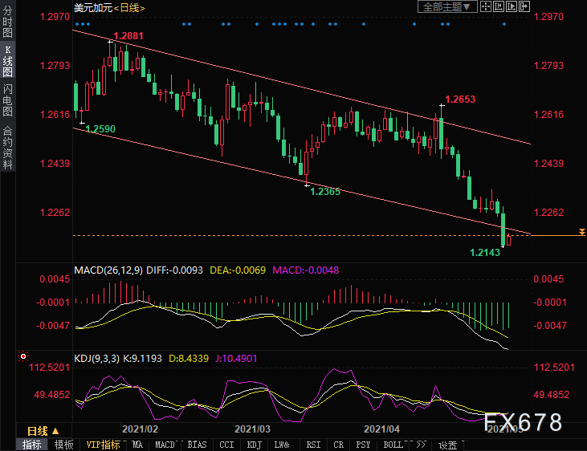587x451 pixels.
Task: Click the yellow double-arrow marker on right axis
Action: click(x=581, y=232)
